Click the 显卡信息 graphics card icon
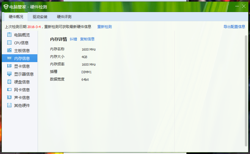 [x=9, y=66]
